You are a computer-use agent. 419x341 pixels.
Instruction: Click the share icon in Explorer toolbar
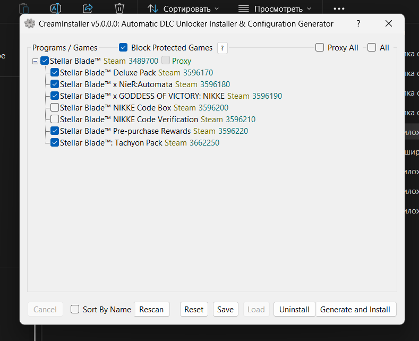click(x=88, y=8)
